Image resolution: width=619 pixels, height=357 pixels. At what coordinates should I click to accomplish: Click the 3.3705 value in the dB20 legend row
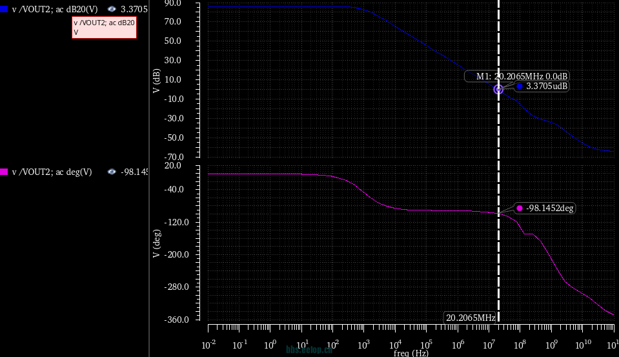pos(134,10)
